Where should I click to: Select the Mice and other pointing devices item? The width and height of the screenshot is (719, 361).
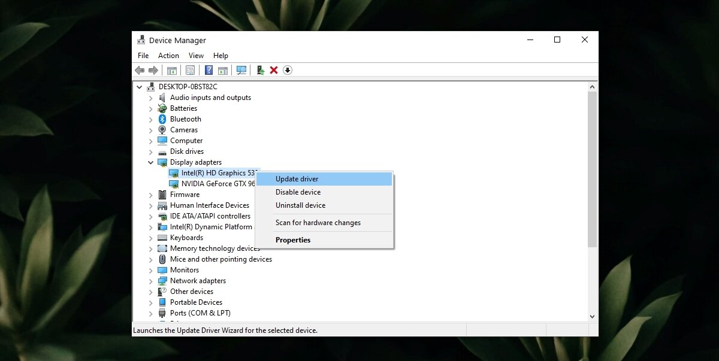pyautogui.click(x=220, y=259)
